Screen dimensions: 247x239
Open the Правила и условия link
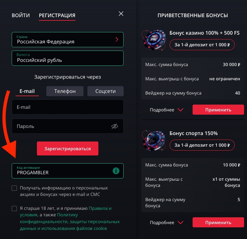tap(100, 208)
